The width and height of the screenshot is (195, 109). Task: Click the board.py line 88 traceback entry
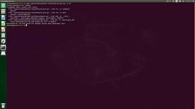pyautogui.click(x=42, y=20)
